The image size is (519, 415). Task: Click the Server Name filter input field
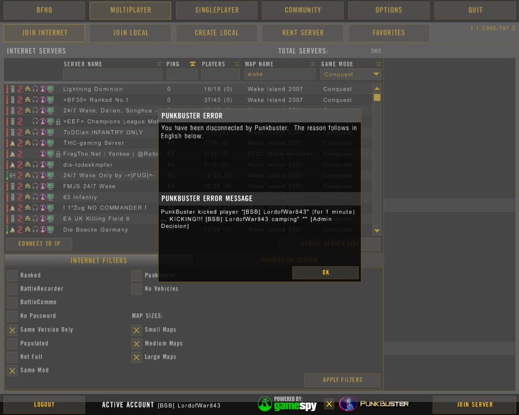113,74
